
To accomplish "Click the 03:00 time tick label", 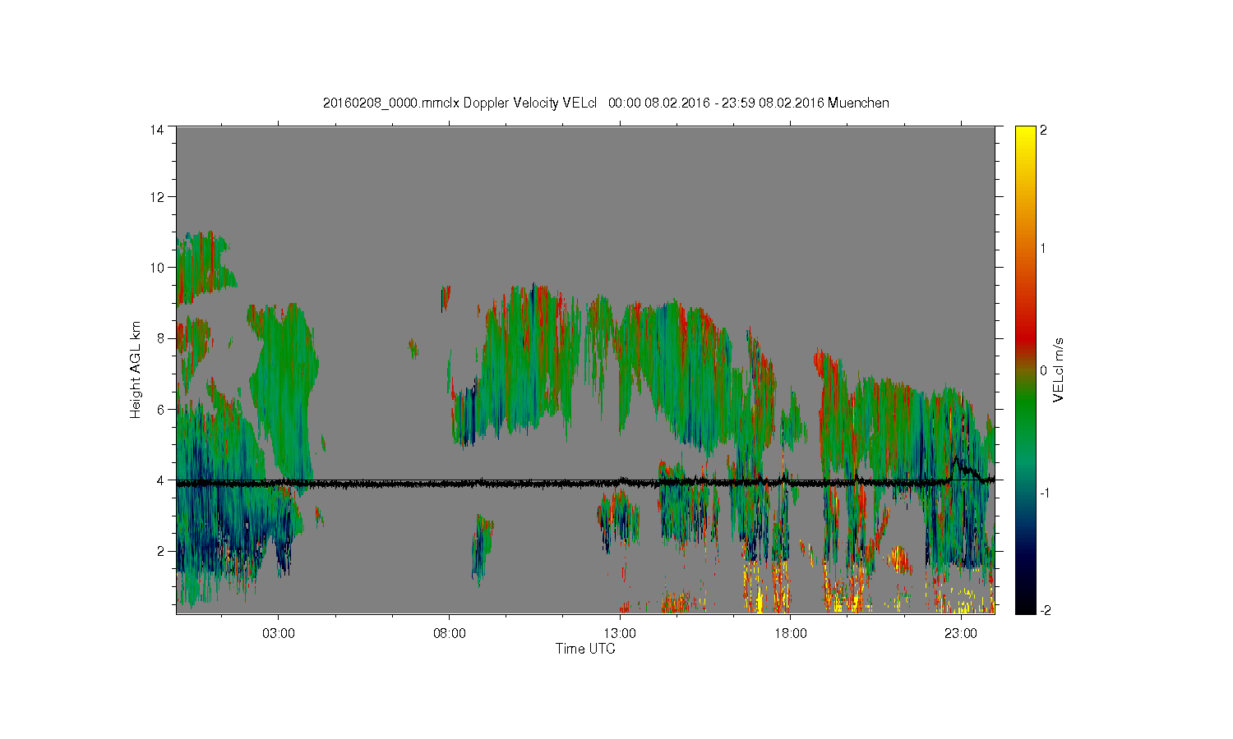I will pos(279,634).
